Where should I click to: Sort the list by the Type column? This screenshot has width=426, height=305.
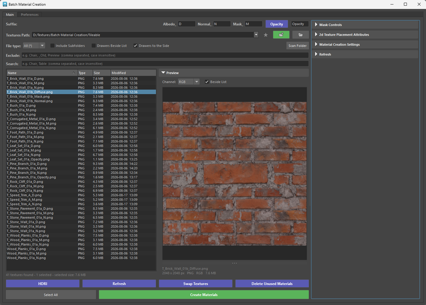tap(85, 73)
